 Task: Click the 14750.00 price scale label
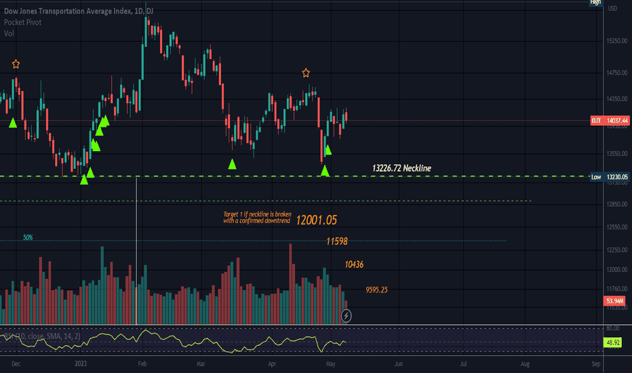tap(617, 73)
